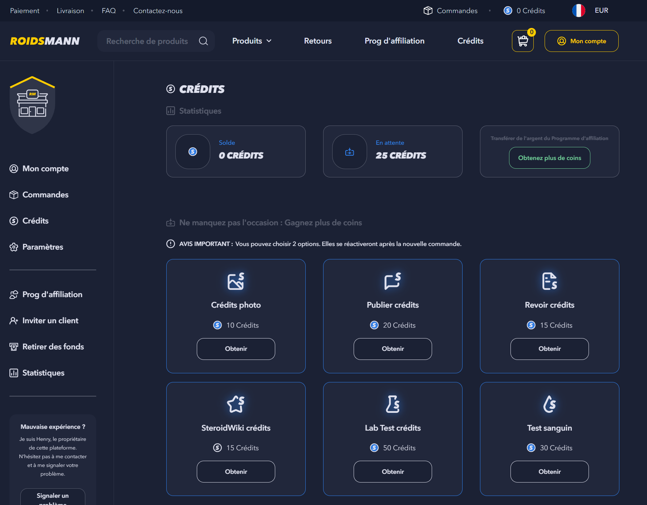Click the Mon compte header button

[581, 41]
